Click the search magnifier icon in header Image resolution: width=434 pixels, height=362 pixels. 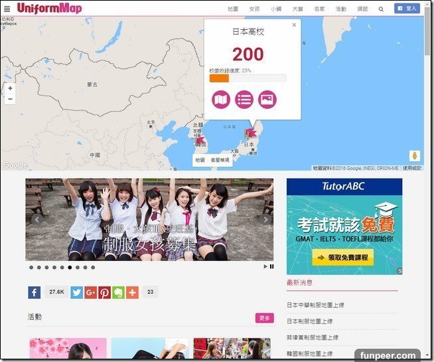pos(380,9)
